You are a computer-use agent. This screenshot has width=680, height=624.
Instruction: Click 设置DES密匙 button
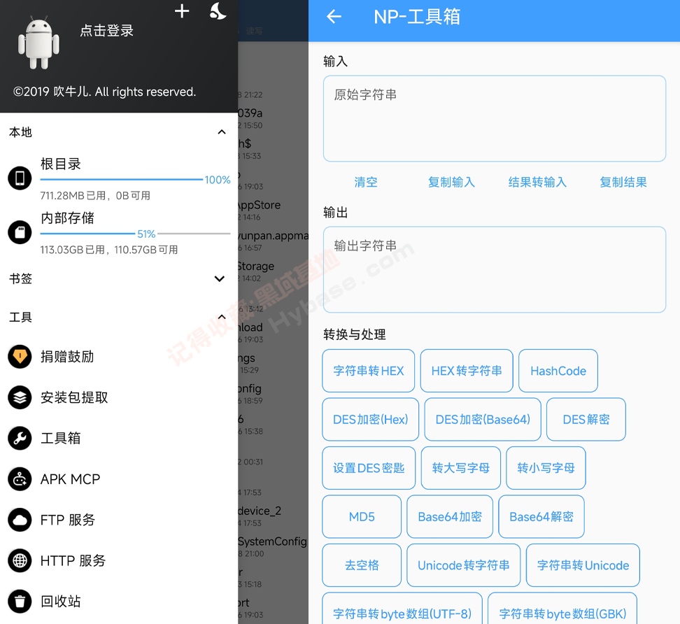pos(369,468)
